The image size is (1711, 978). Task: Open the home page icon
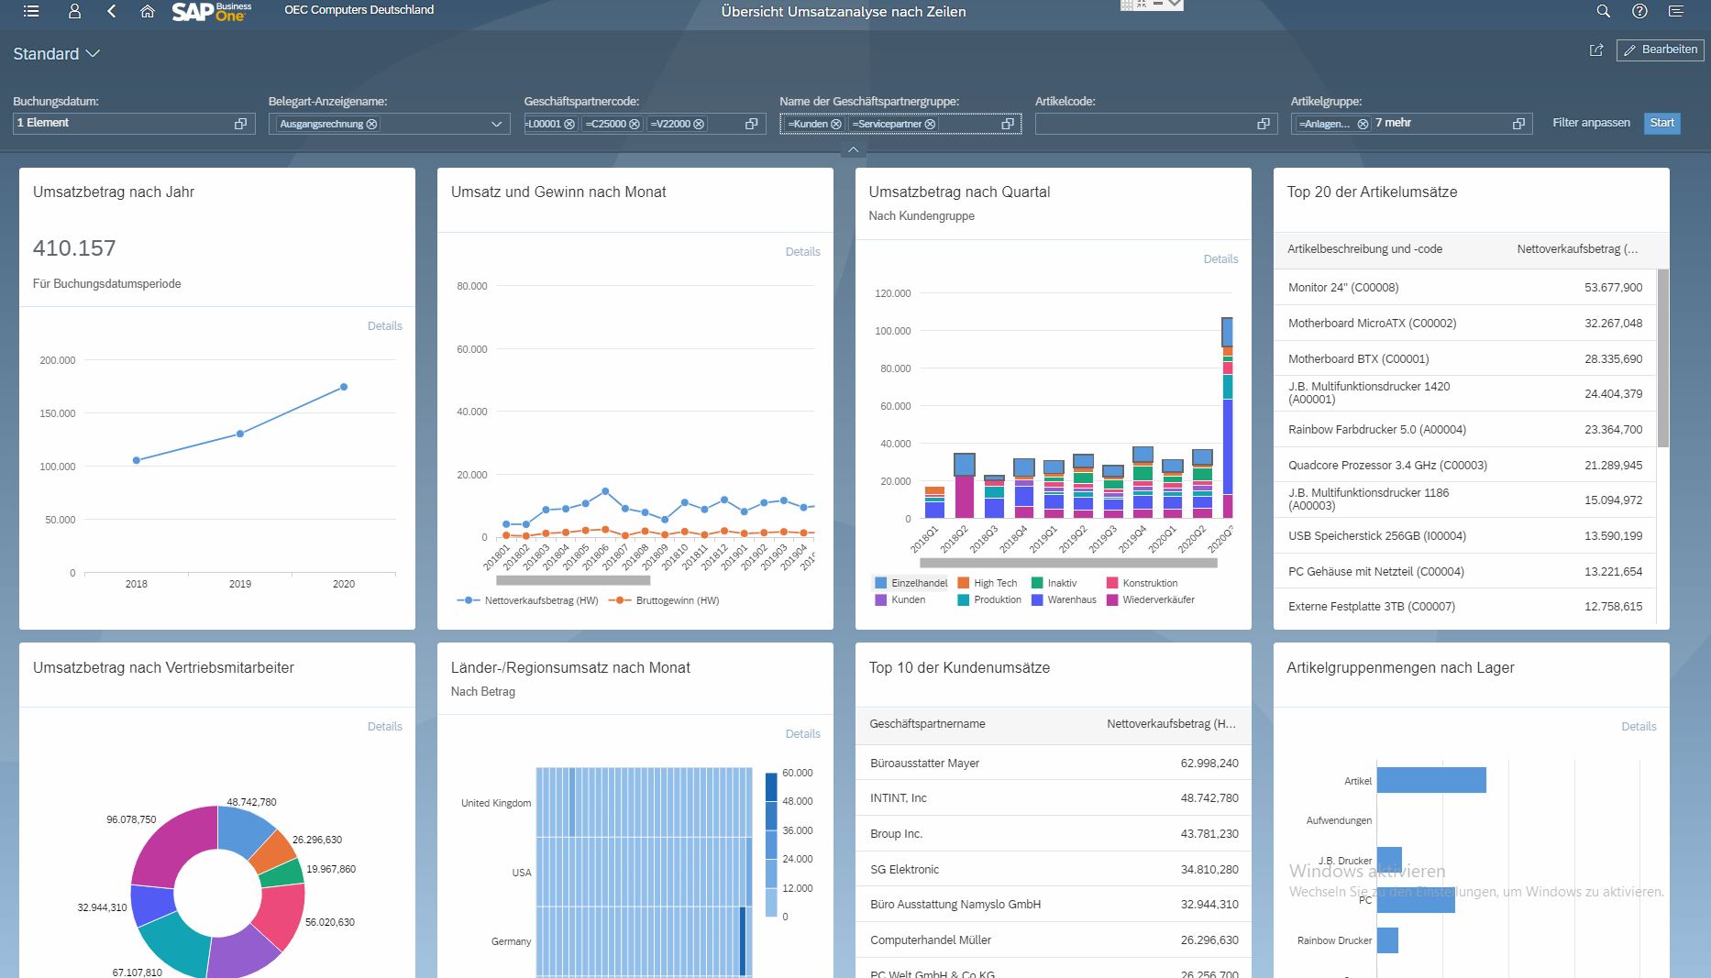click(x=147, y=11)
